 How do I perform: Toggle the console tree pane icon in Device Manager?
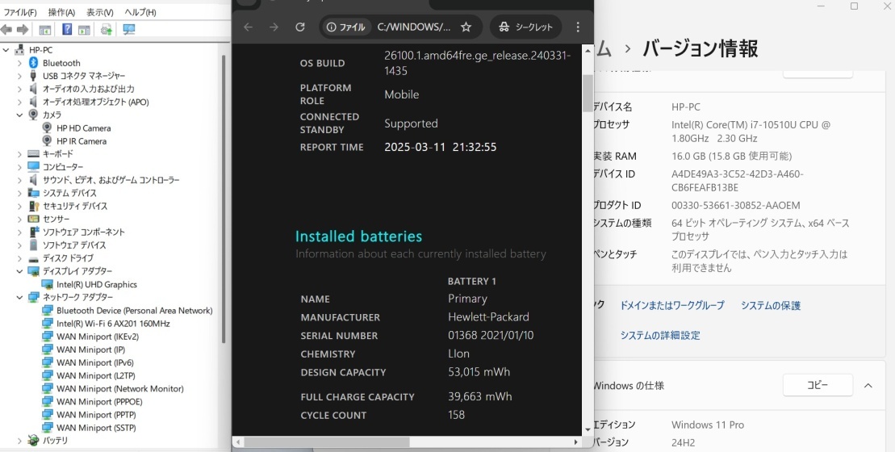pyautogui.click(x=44, y=29)
